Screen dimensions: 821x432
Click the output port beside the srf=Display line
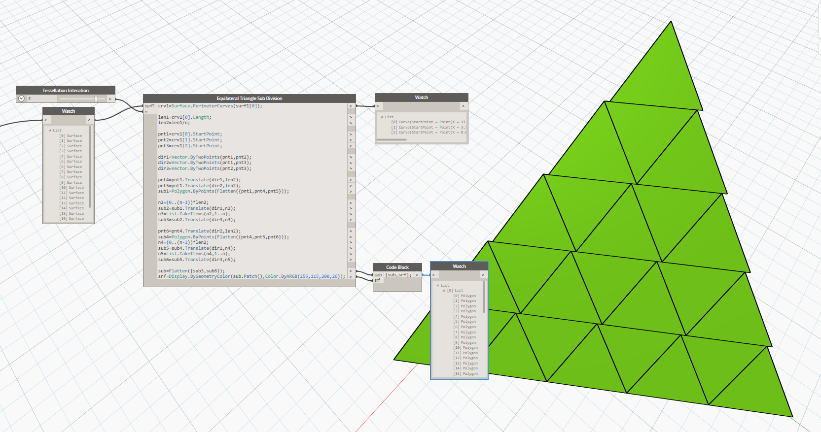[351, 276]
